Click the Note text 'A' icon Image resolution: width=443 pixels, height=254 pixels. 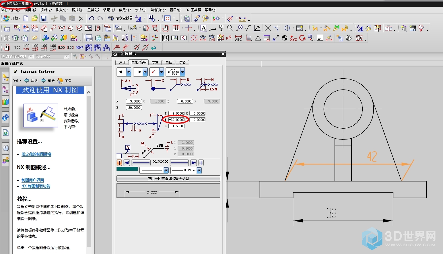click(x=204, y=28)
